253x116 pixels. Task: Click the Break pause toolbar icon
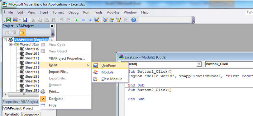[x=84, y=20]
